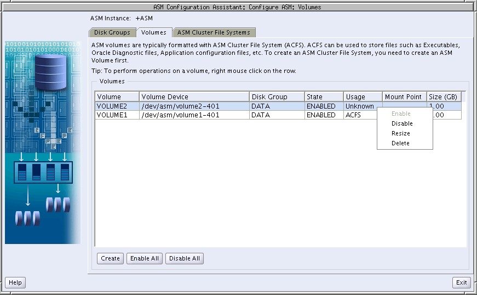The height and width of the screenshot is (295, 477).
Task: Click the State column header
Action: pyautogui.click(x=324, y=97)
